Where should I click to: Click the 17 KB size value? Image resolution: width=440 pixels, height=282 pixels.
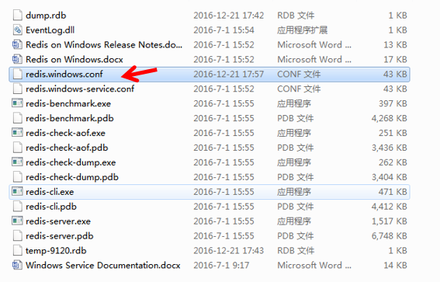click(395, 59)
